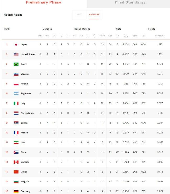Click the Netherlands flag icon
The height and width of the screenshot is (194, 170).
pos(16,113)
